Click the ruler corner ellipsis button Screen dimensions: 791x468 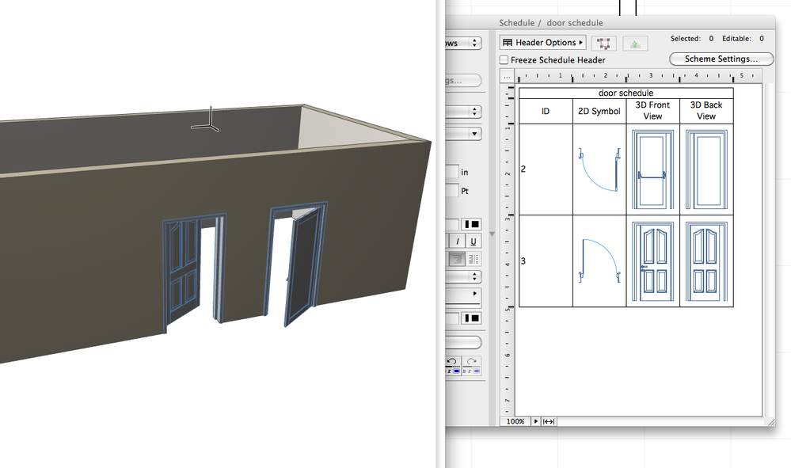pyautogui.click(x=507, y=77)
